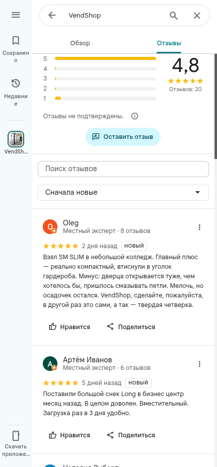Open Артём Иванов's profile avatar

point(50,364)
